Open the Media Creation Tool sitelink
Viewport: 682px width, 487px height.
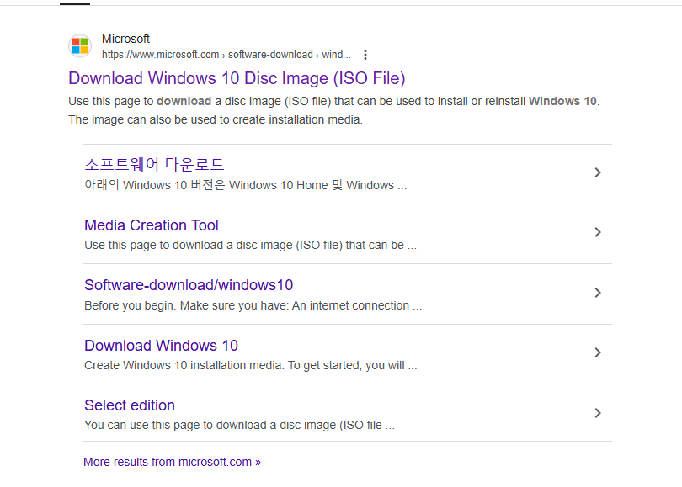[x=152, y=225]
